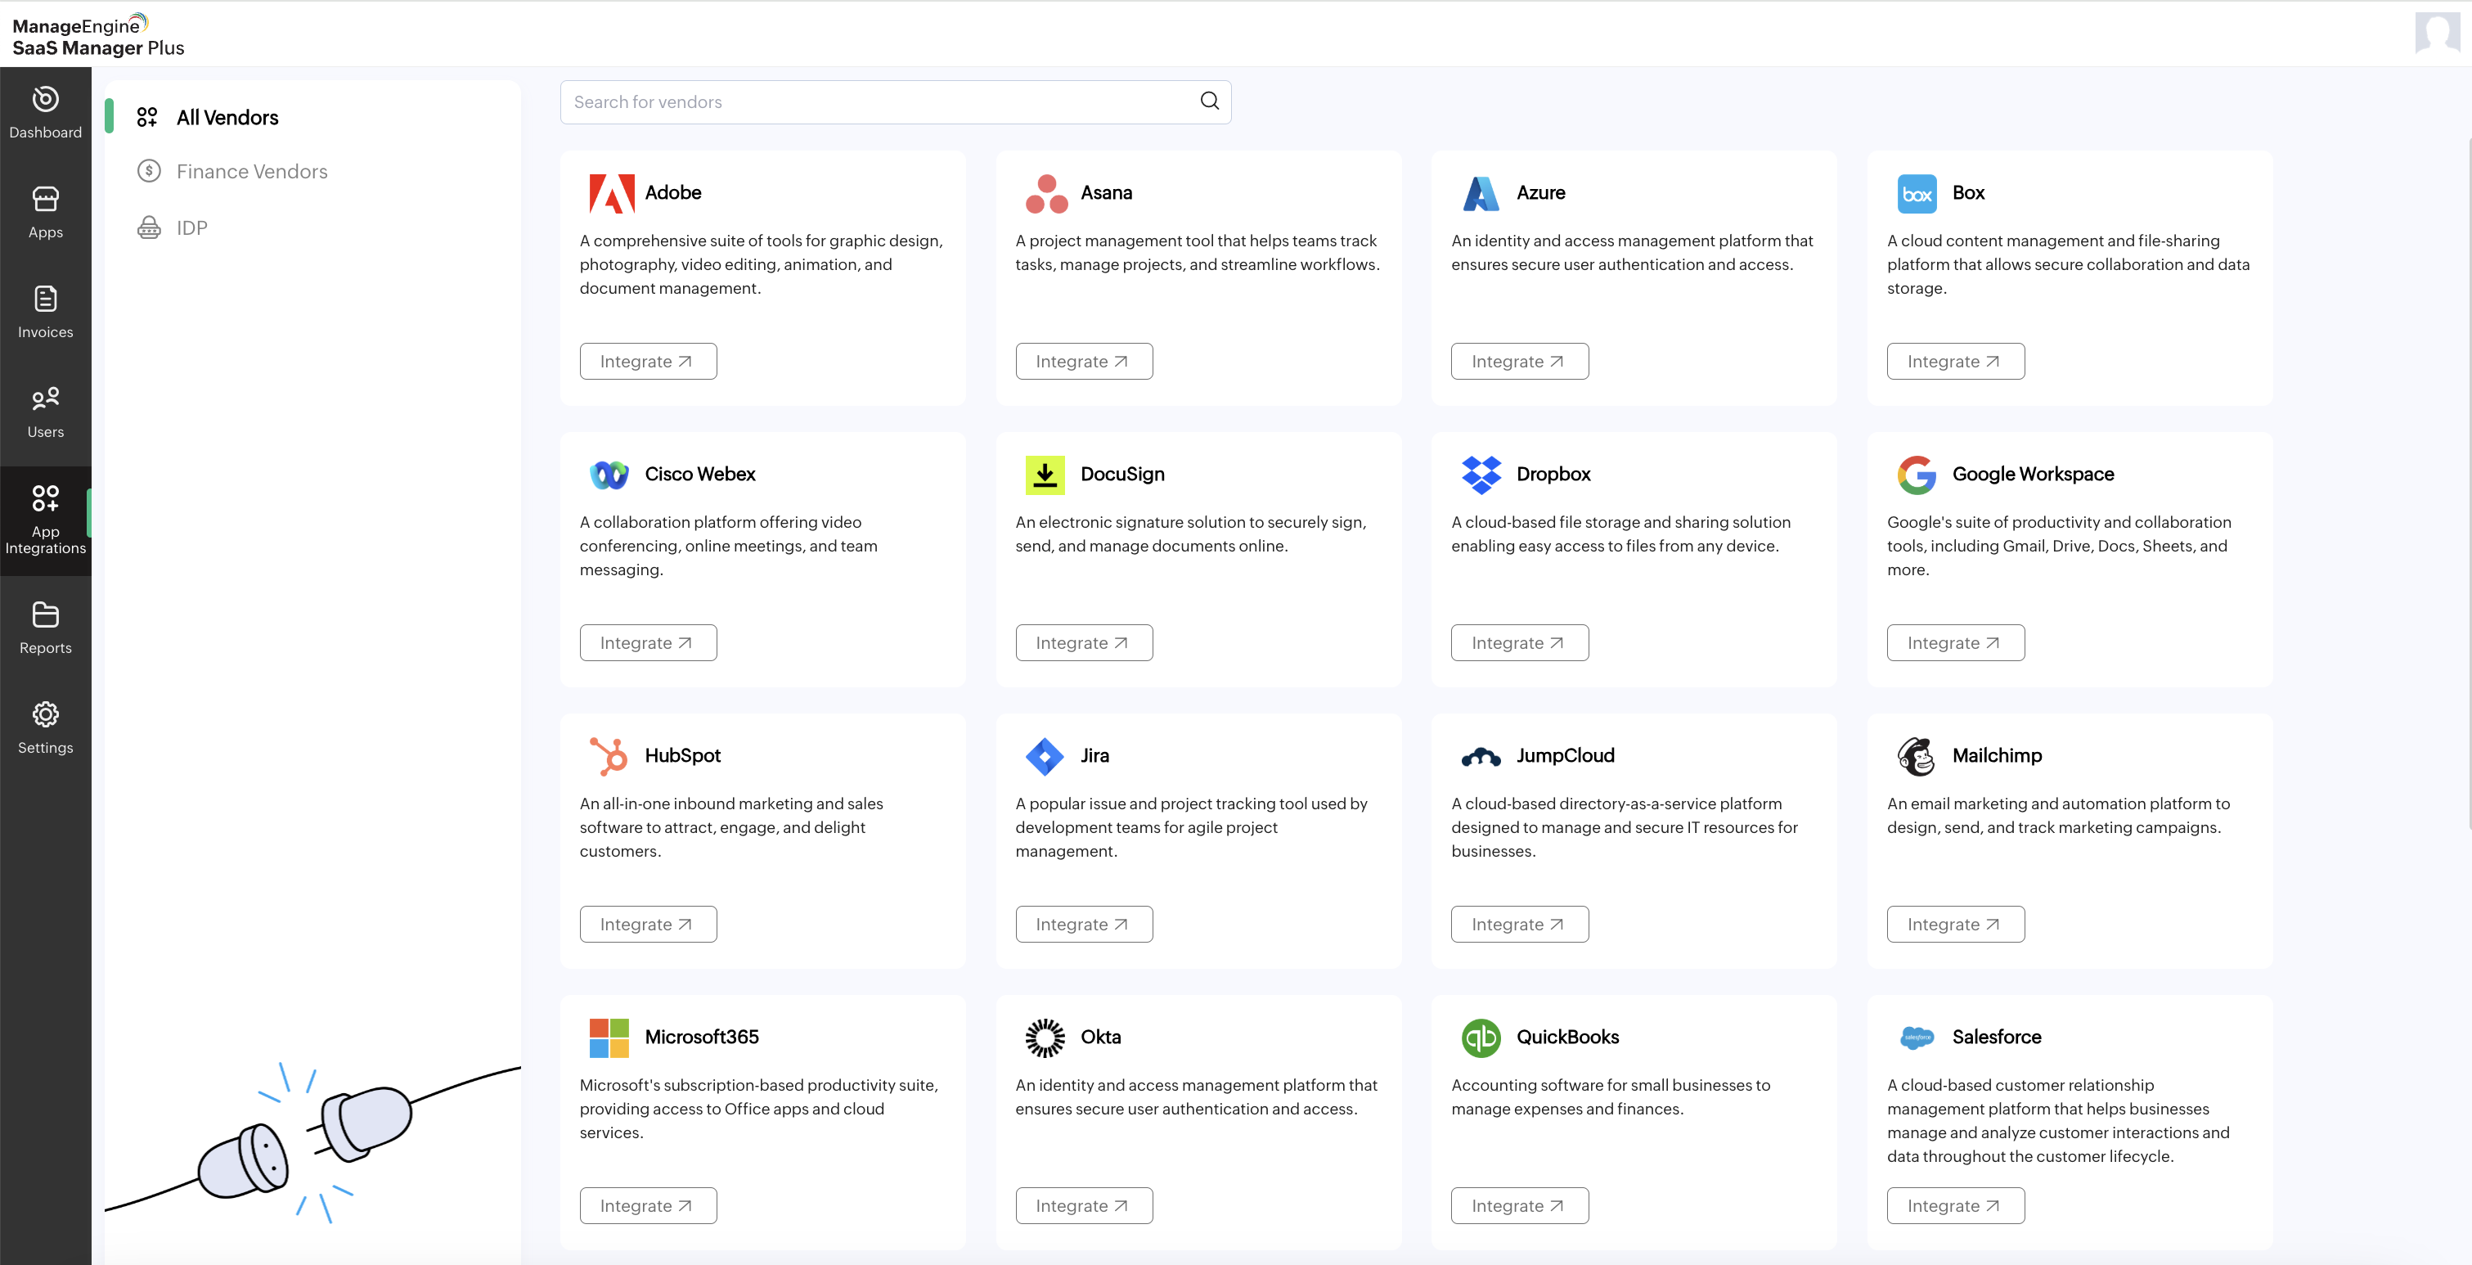Open Settings from the sidebar
Image resolution: width=2472 pixels, height=1265 pixels.
[x=45, y=727]
